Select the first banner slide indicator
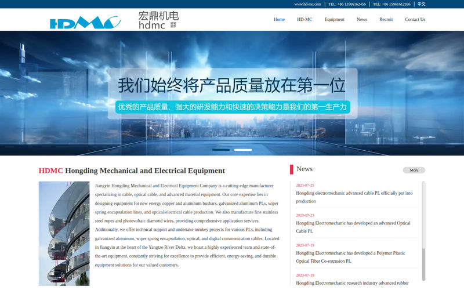The image size is (464, 290). click(221, 150)
